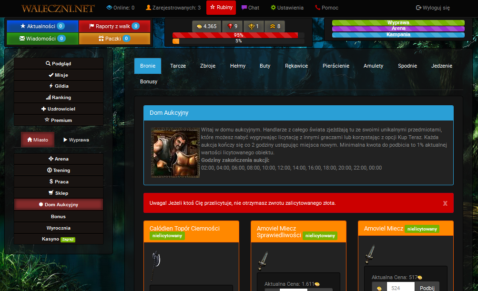Screen dimensions: 478x291
Task: Click the Dom Aukcyjny panel header
Action: [298, 113]
